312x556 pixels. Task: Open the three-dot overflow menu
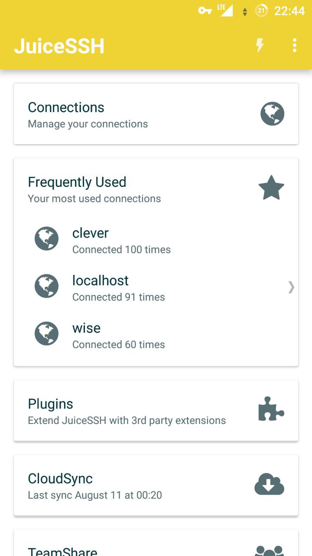(295, 45)
